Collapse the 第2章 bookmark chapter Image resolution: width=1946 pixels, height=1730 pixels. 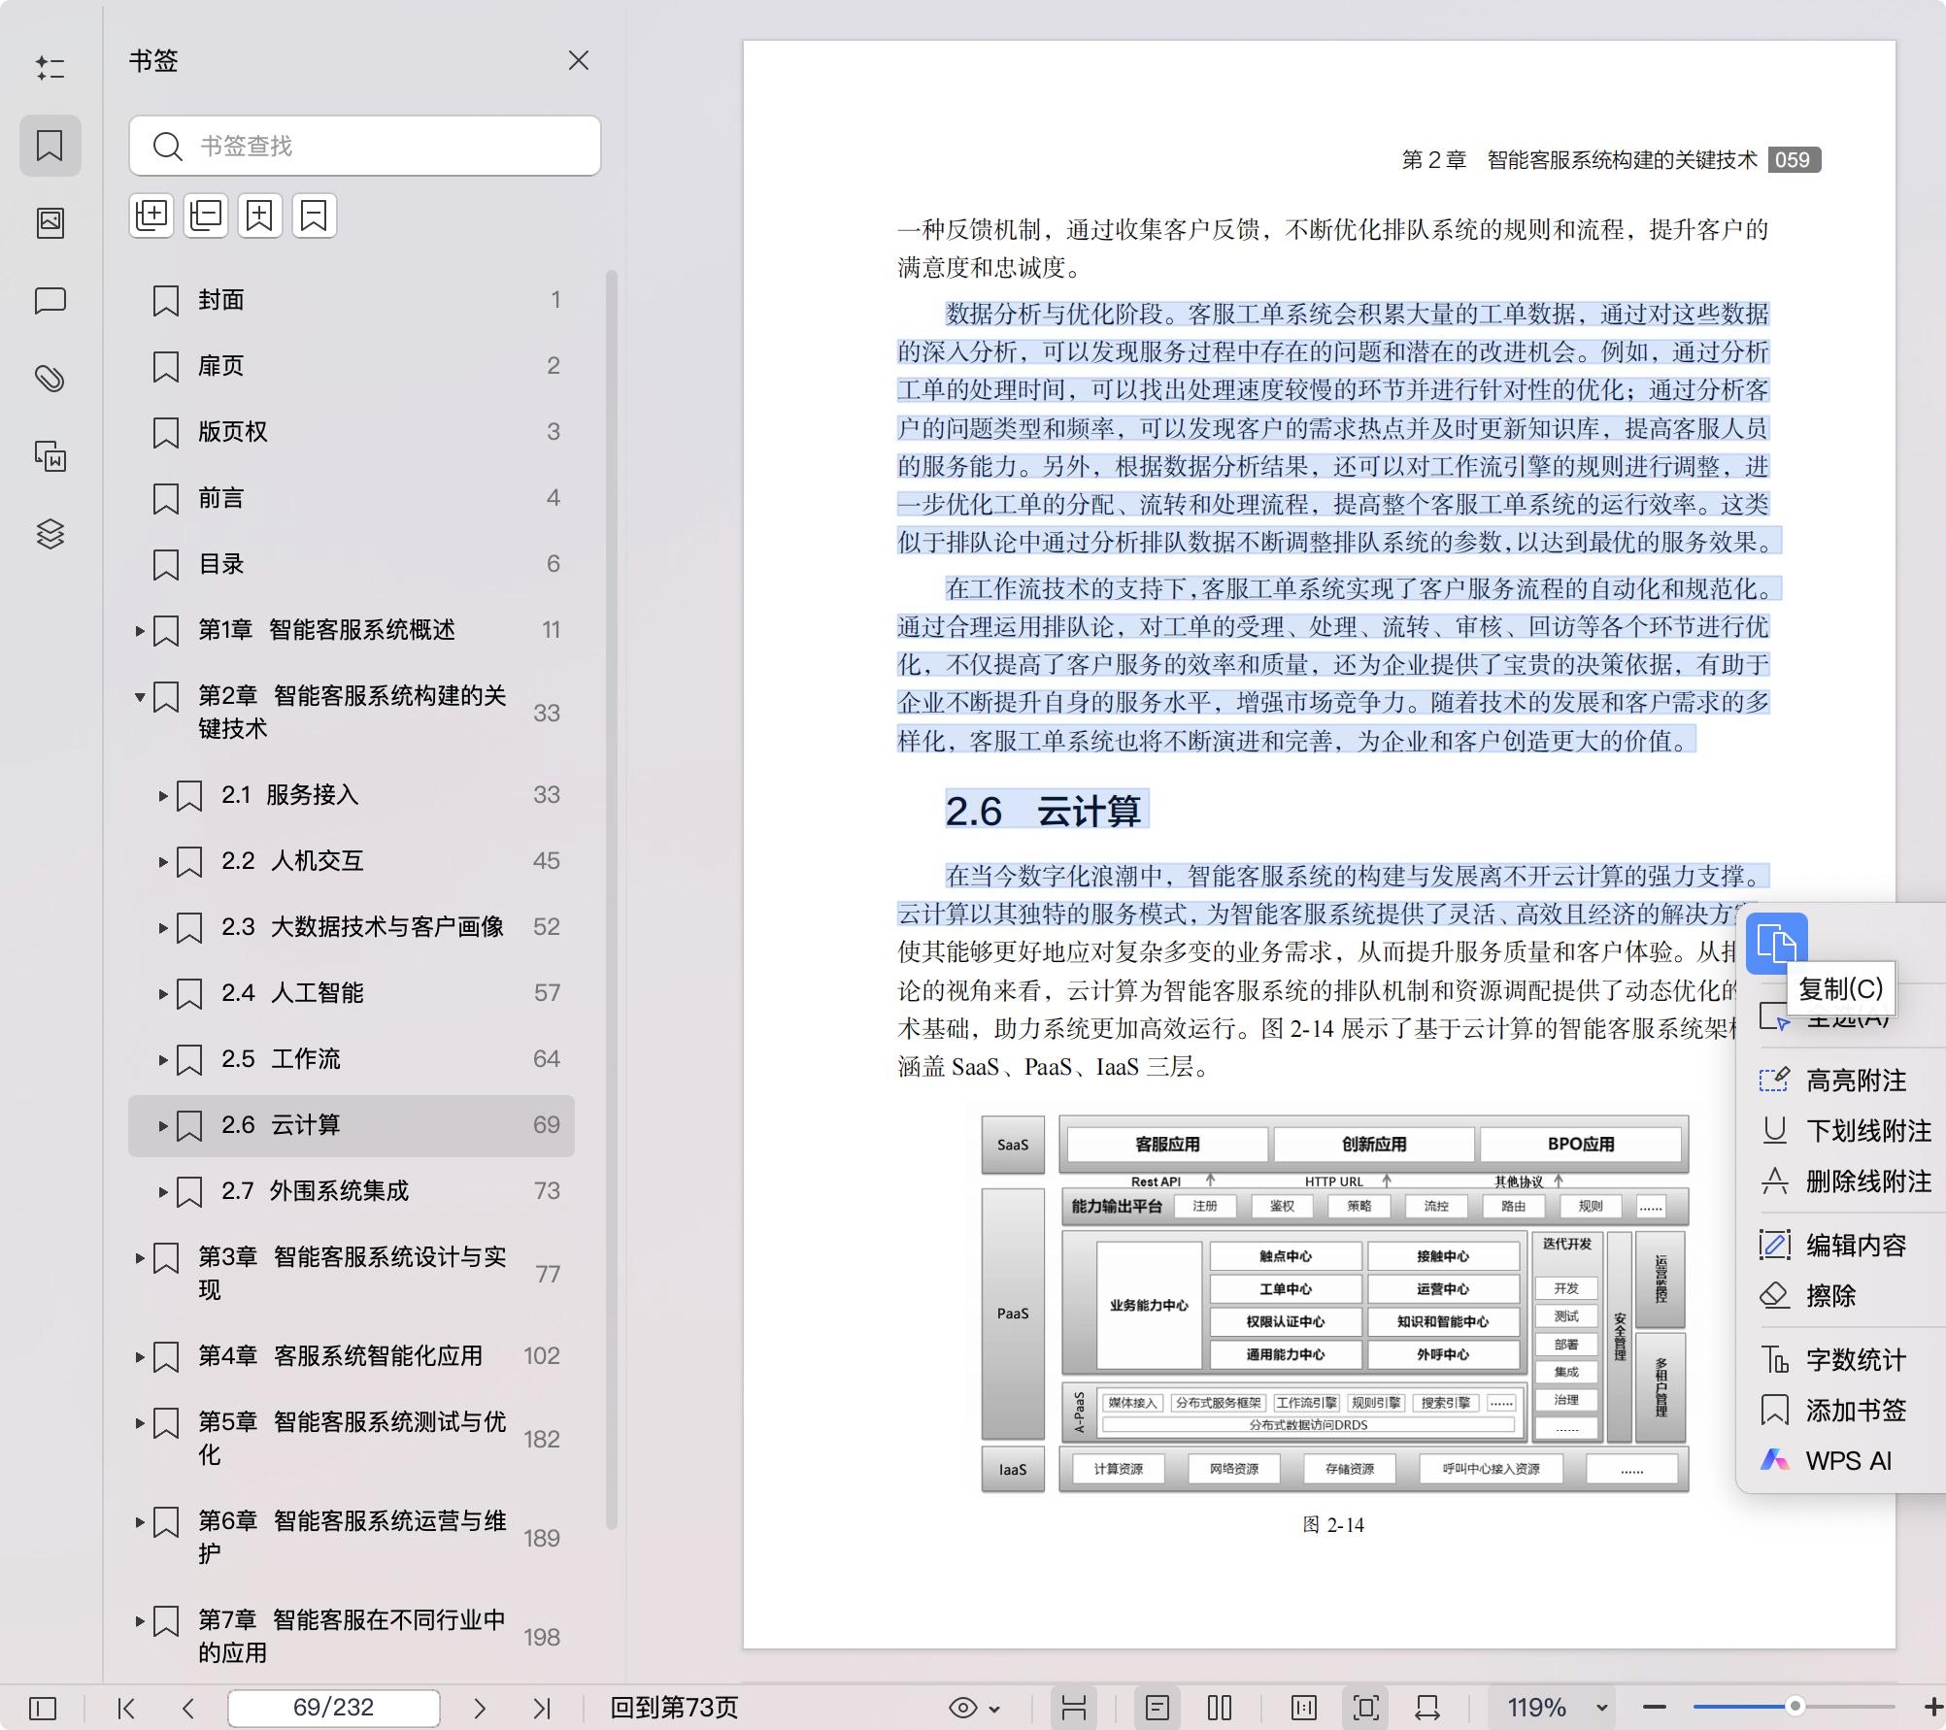pos(140,697)
